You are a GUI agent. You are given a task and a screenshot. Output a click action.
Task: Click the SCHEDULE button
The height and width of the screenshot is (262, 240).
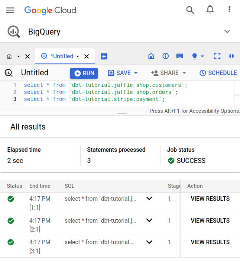(218, 73)
